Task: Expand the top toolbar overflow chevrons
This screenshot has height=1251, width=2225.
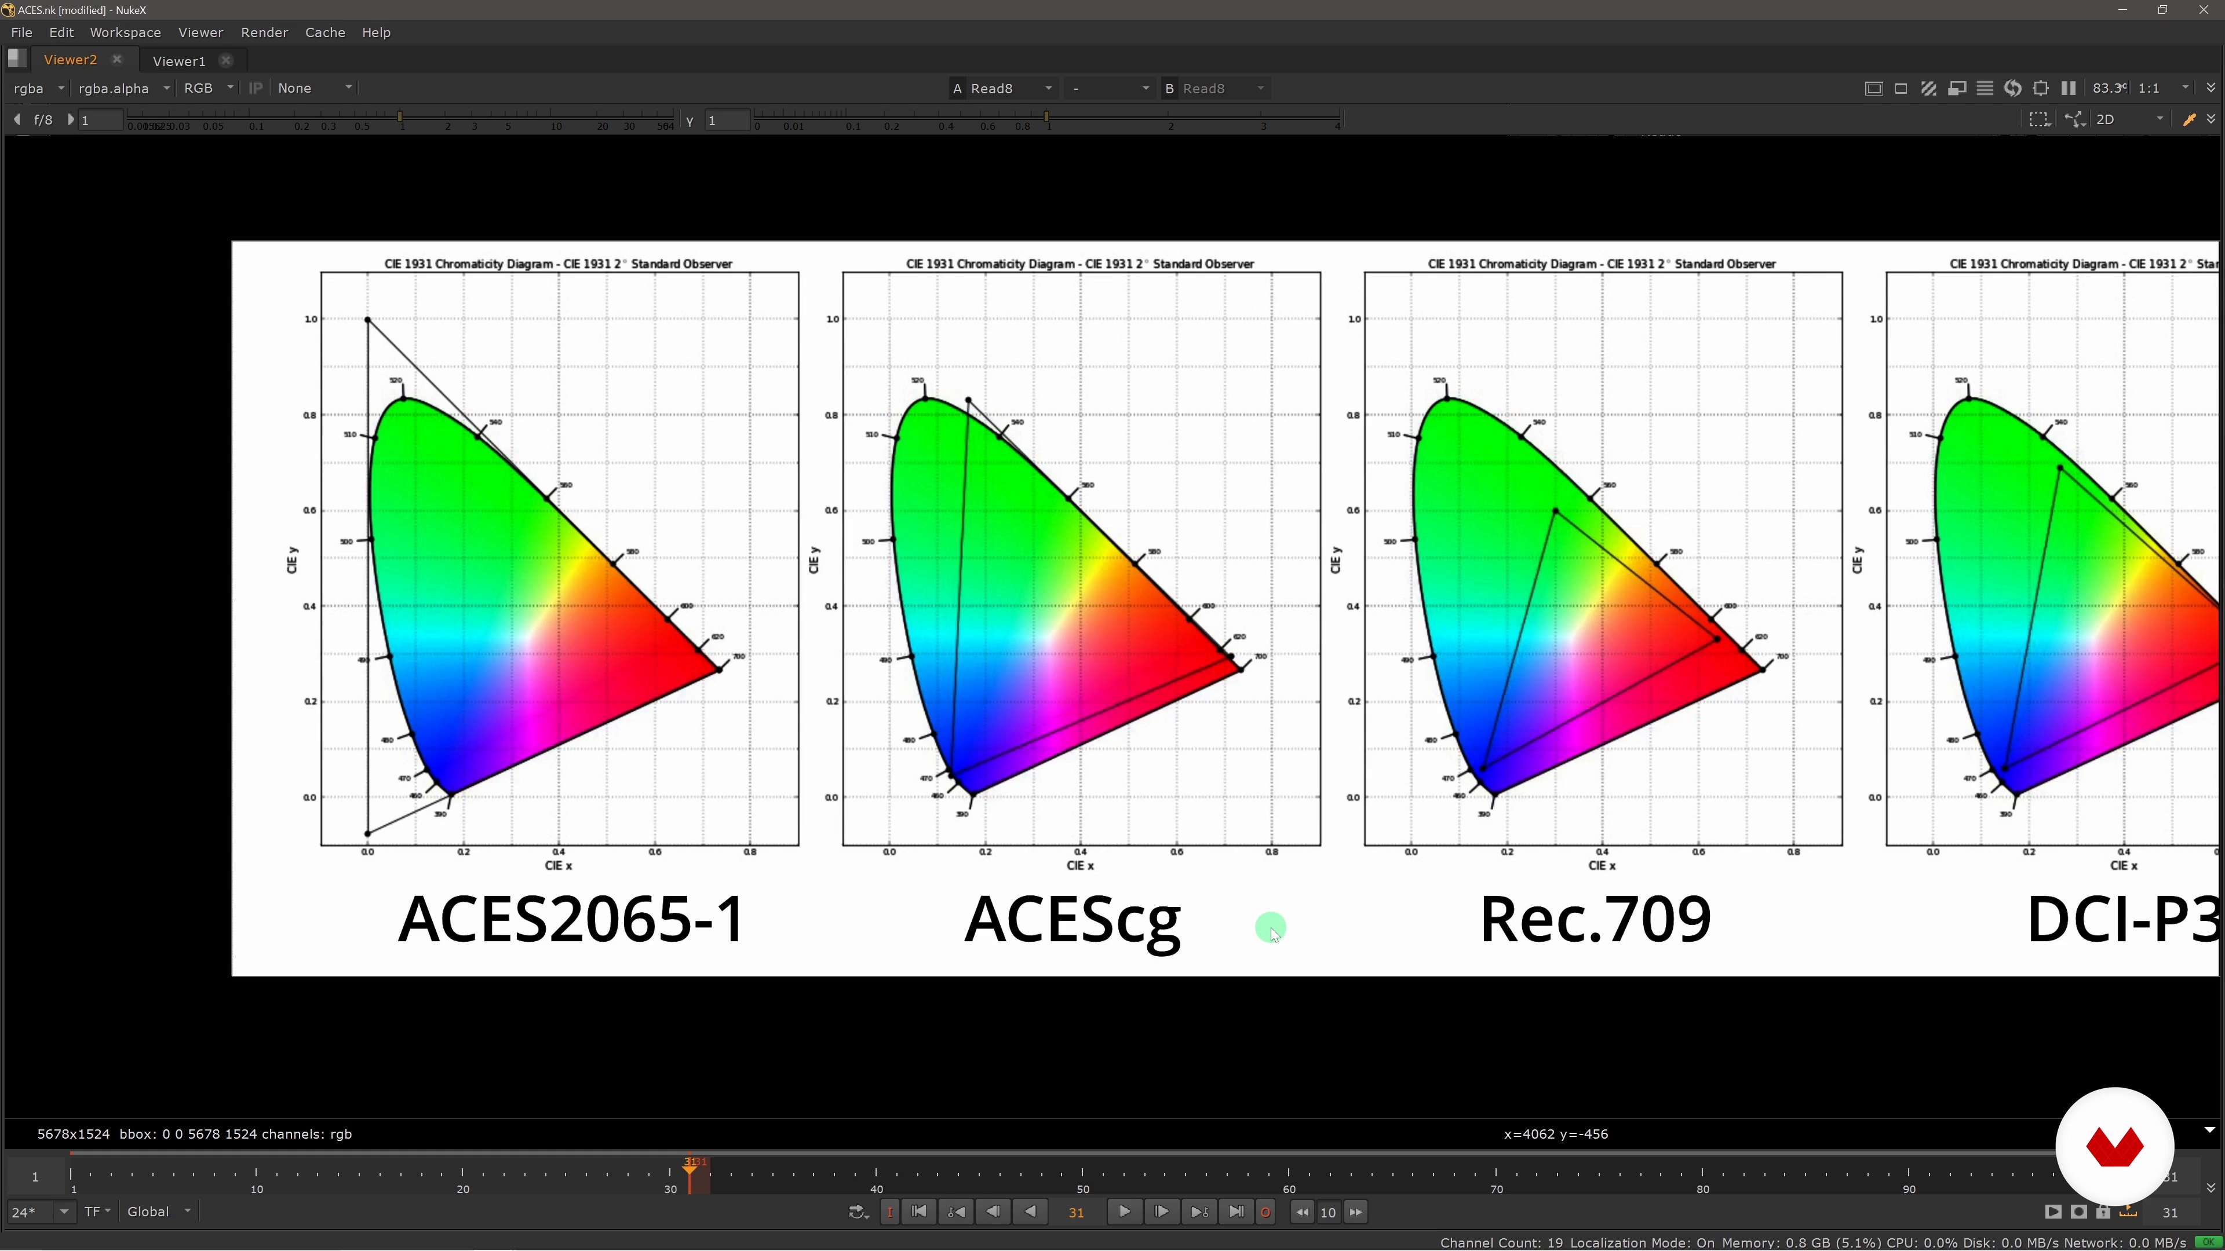Action: 2211,88
